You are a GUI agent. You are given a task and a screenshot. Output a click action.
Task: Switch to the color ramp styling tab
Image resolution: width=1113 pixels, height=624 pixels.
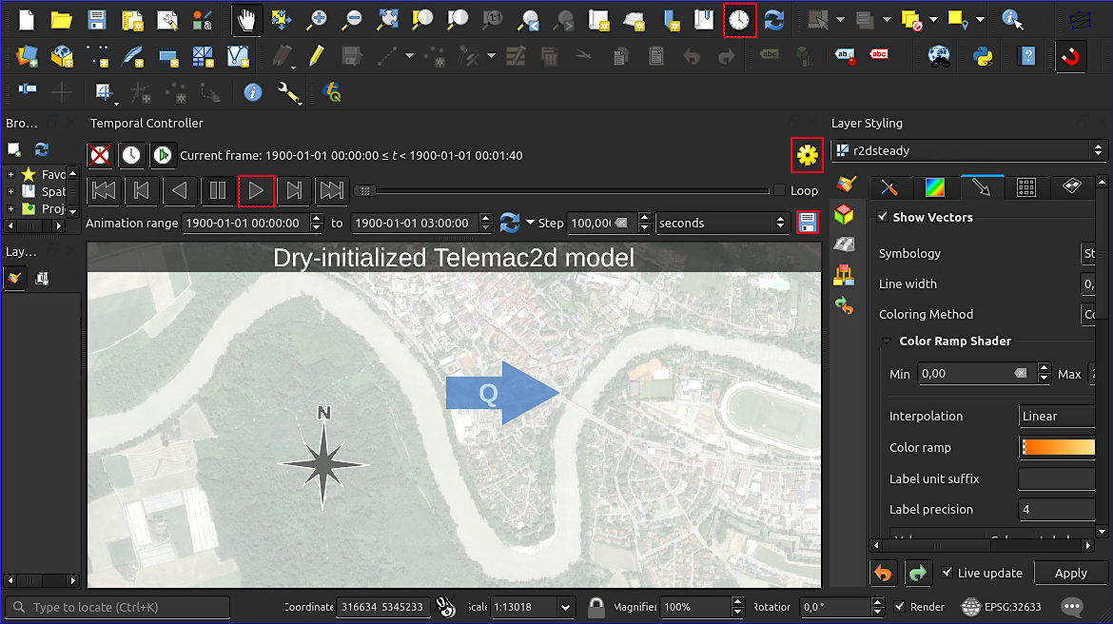coord(933,187)
